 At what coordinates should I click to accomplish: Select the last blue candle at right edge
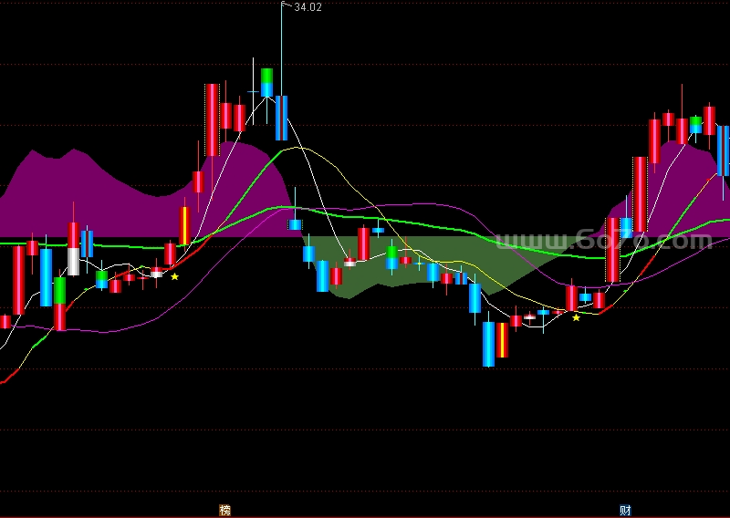[723, 150]
